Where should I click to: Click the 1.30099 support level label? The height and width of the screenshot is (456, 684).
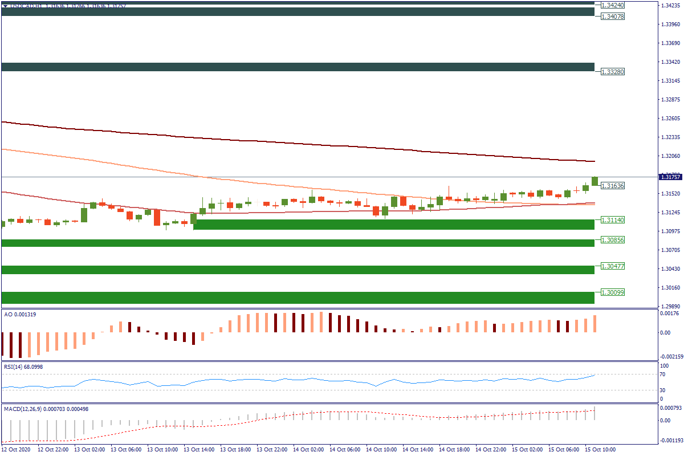(613, 292)
